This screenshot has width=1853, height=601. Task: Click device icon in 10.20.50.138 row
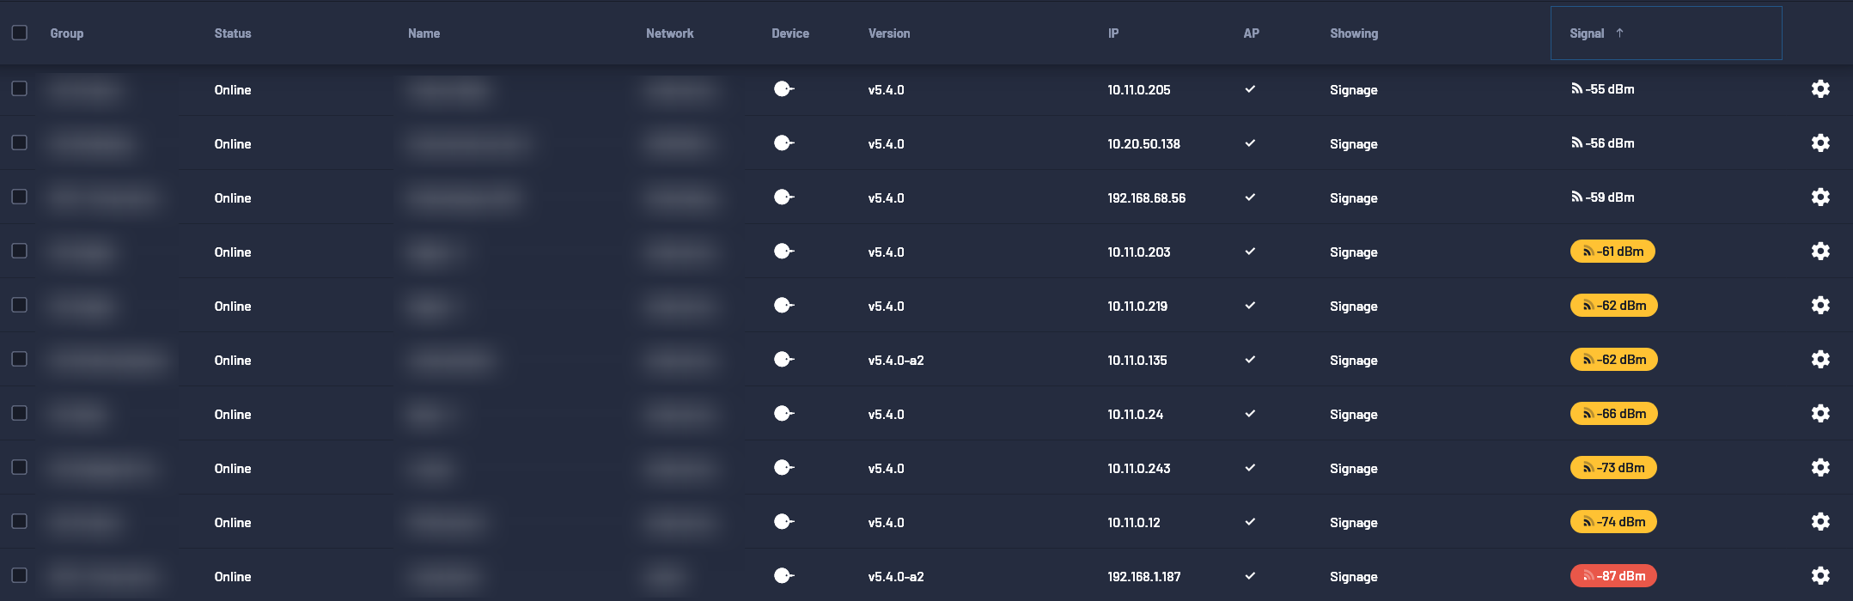pos(783,143)
